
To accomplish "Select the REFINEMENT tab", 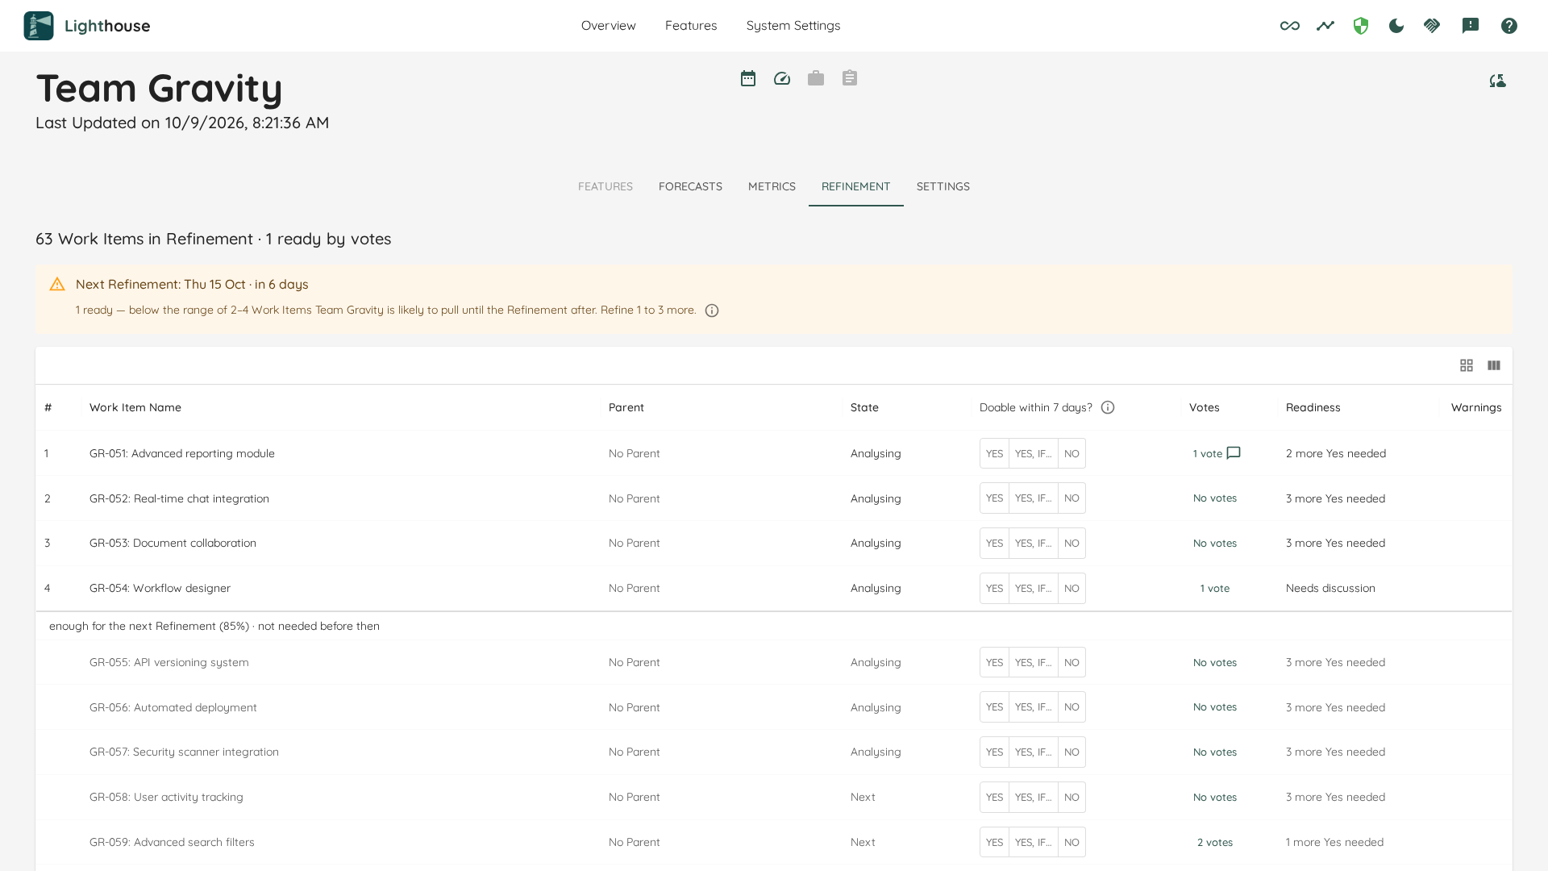I will [856, 186].
